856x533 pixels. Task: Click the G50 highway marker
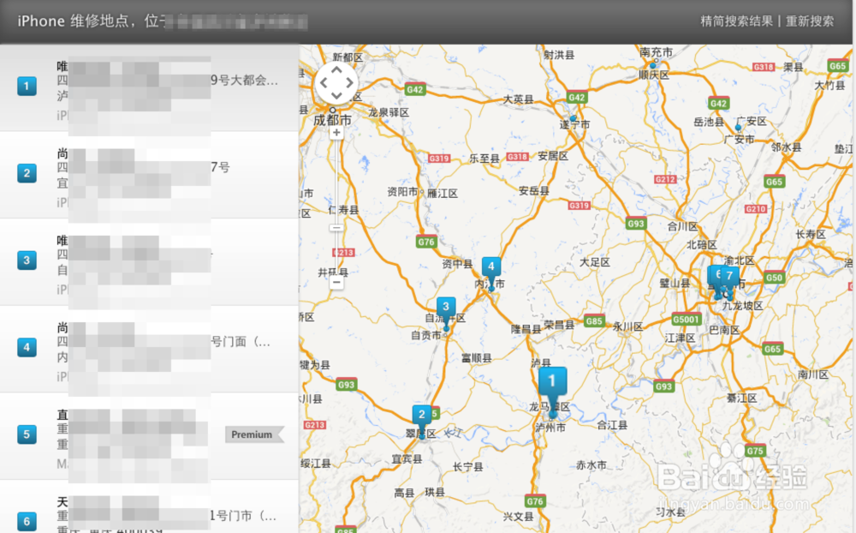click(x=774, y=277)
